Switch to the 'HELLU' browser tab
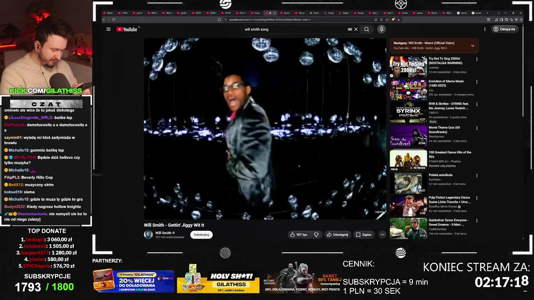 [168, 13]
